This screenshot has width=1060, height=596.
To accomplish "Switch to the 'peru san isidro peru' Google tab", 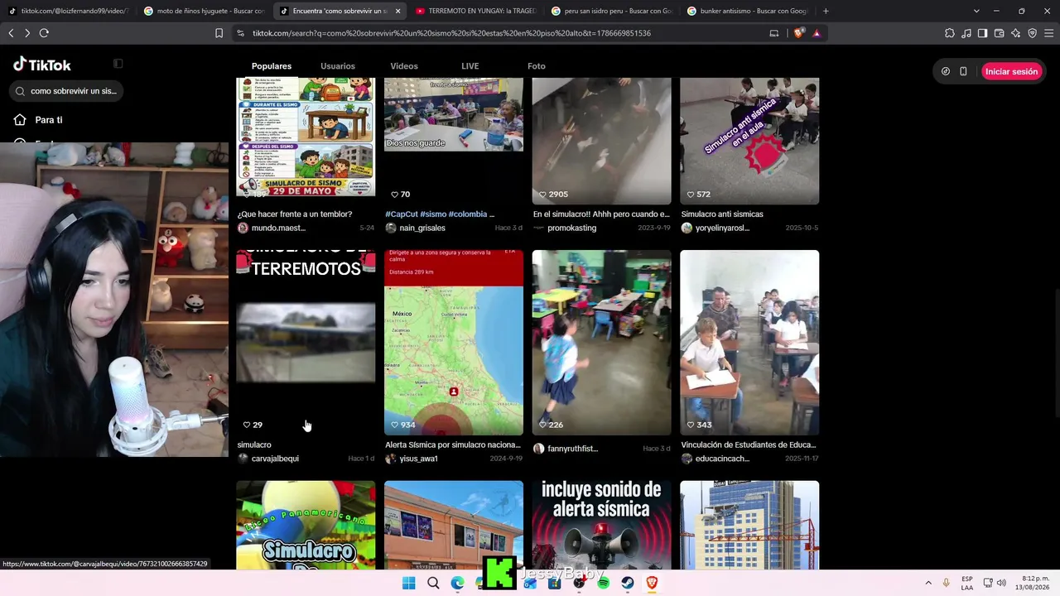I will tap(612, 11).
